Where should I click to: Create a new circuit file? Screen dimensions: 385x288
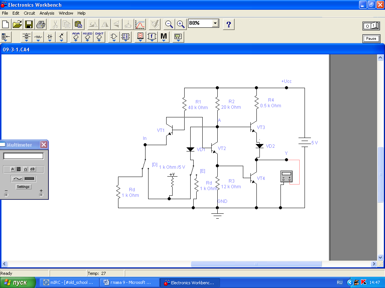(6, 24)
